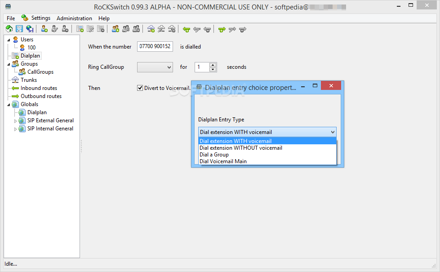Click the remove dialplan entry toolbar icon
The image size is (440, 272).
[x=101, y=29]
